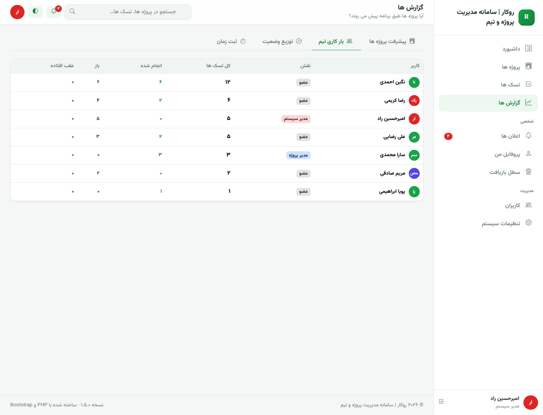Click user name پویا ابراهیمی
This screenshot has width=543, height=415.
pyautogui.click(x=392, y=191)
